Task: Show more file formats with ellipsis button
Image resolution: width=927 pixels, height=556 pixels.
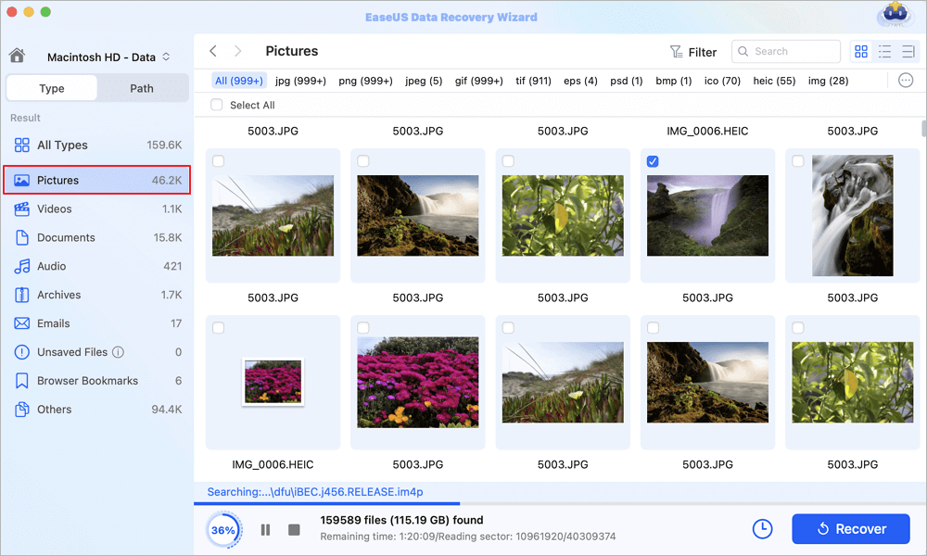Action: (x=906, y=81)
